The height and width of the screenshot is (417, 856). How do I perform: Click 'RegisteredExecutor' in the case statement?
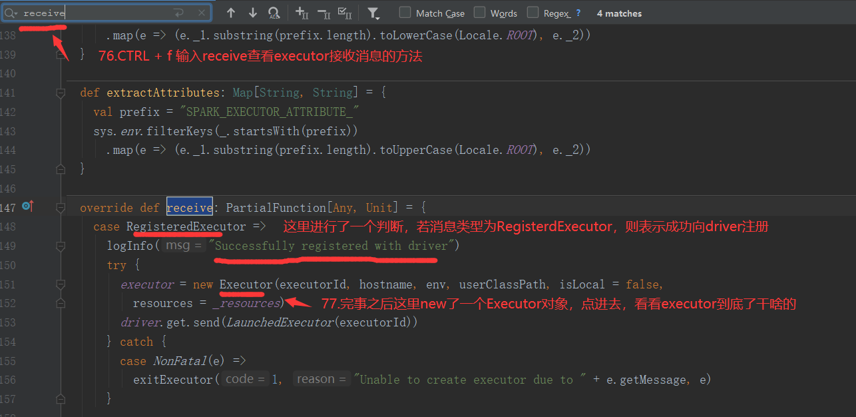click(x=186, y=227)
